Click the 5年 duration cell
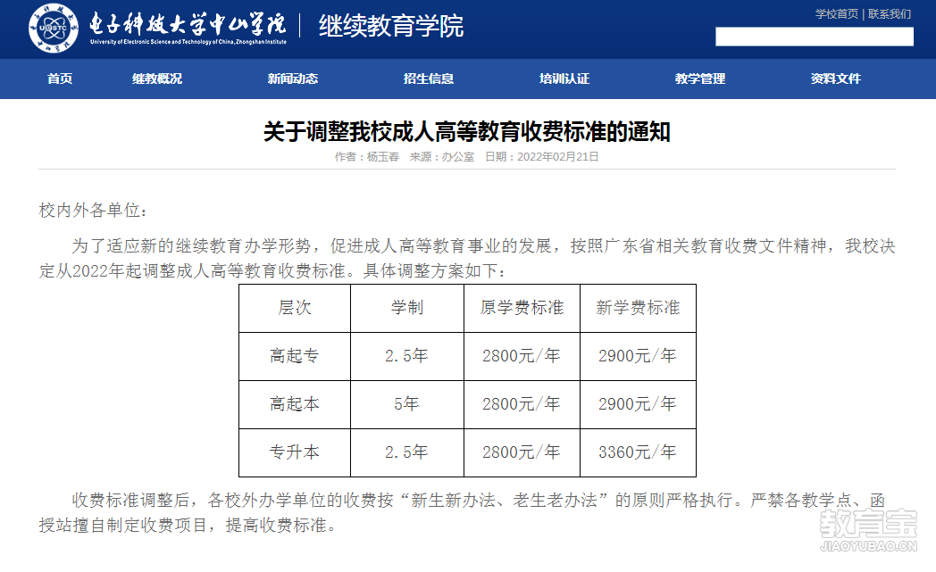The image size is (936, 572). click(x=406, y=404)
